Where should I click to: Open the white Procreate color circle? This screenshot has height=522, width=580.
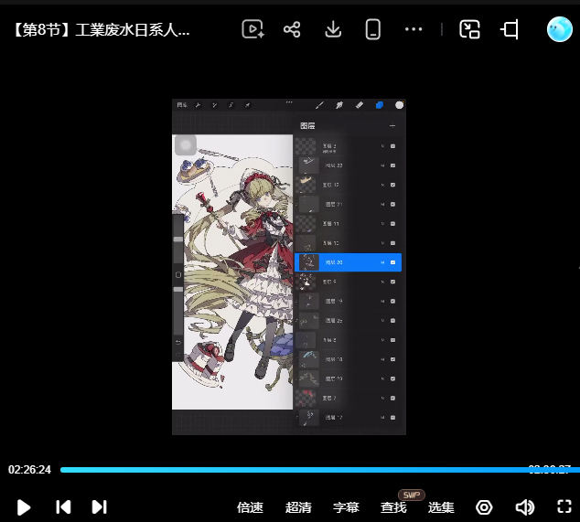point(399,105)
